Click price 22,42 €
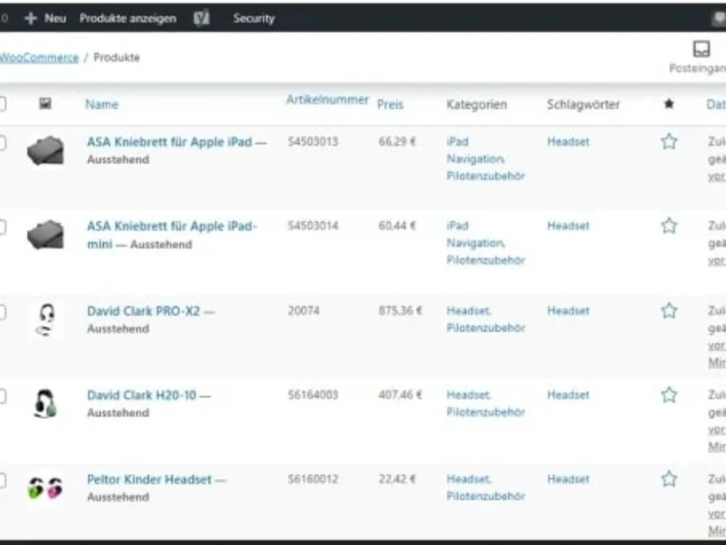Viewport: 726px width, 545px height. pyautogui.click(x=397, y=479)
